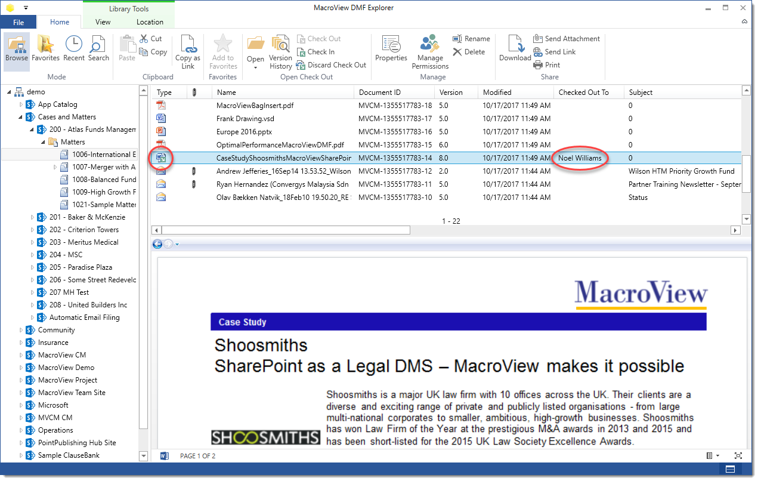Image resolution: width=758 pixels, height=481 pixels.
Task: Sort by the Name column header
Action: coord(283,92)
